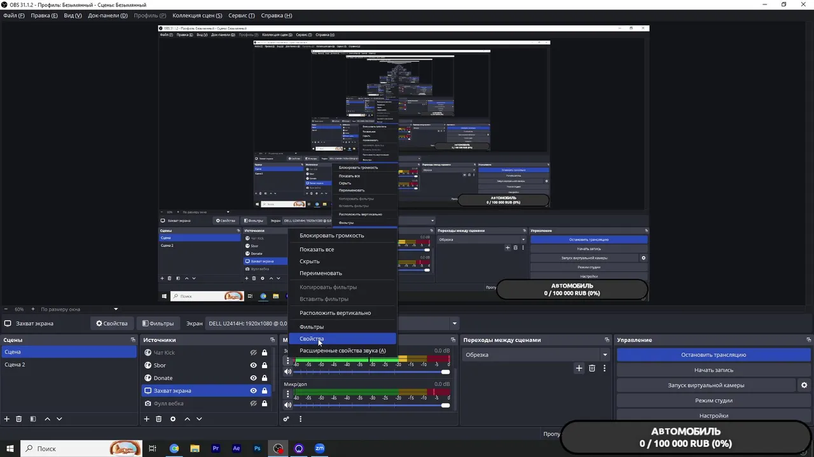This screenshot has height=457, width=814.
Task: Open After Effects from the taskbar
Action: point(237,448)
